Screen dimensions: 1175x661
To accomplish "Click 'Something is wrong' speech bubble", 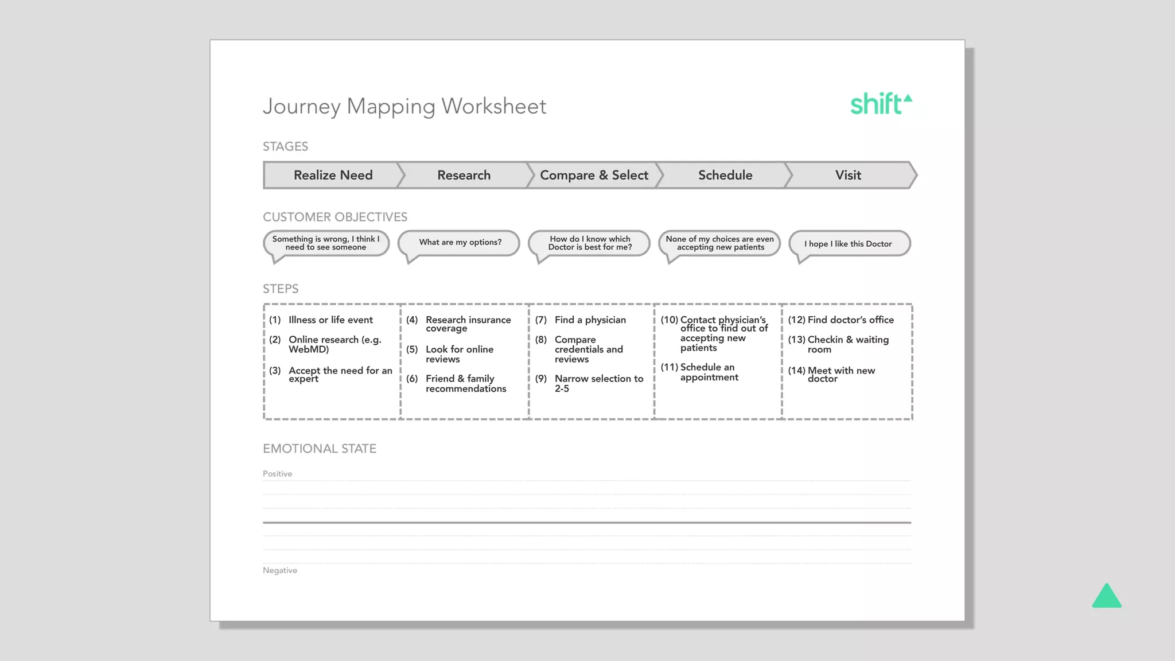I will pos(325,243).
